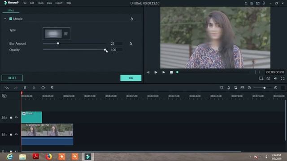Screen dimensions: 287x161
Task: Click the delete trash icon
Action: (x=25, y=88)
